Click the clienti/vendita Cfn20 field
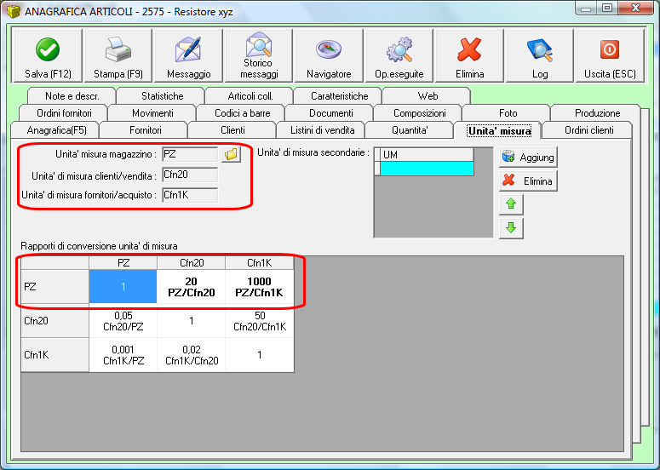 point(190,175)
